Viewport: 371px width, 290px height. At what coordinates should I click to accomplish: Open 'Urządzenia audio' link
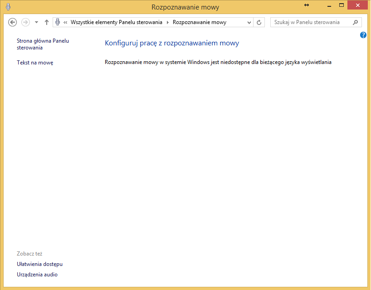[37, 275]
